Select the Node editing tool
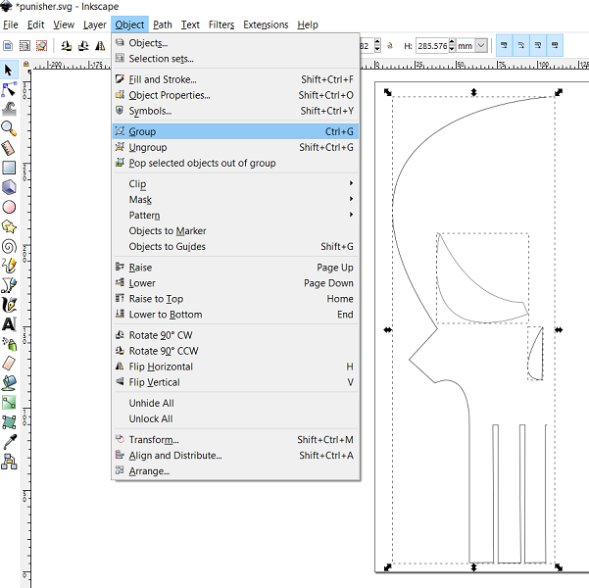The width and height of the screenshot is (589, 588). (x=9, y=89)
